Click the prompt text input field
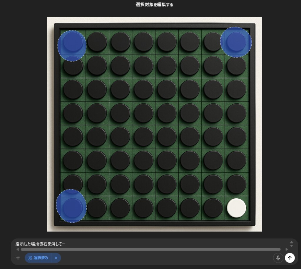 click(x=147, y=244)
